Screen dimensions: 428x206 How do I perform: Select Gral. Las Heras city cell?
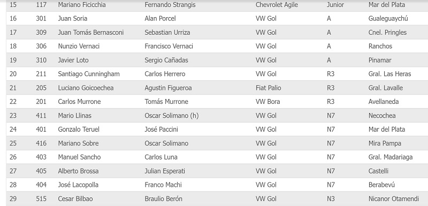coord(390,74)
